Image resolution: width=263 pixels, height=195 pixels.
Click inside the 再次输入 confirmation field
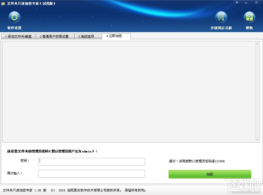pos(91,174)
